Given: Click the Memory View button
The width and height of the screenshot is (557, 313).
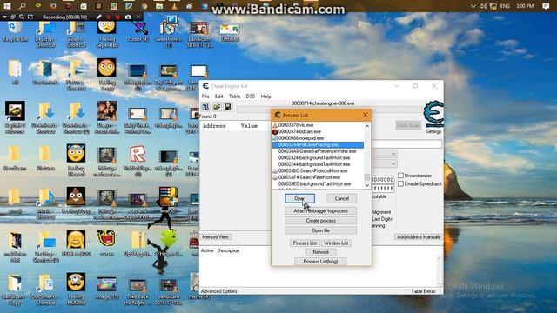Looking at the screenshot, I should click(x=216, y=237).
